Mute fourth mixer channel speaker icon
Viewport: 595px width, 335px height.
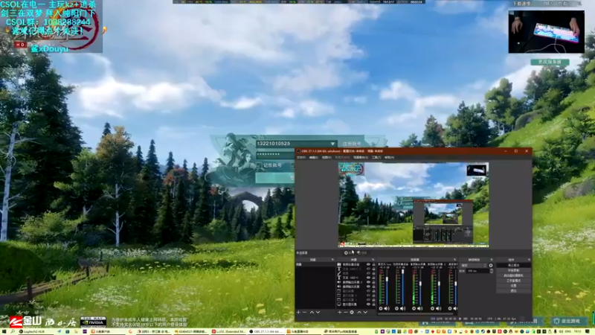[438, 308]
